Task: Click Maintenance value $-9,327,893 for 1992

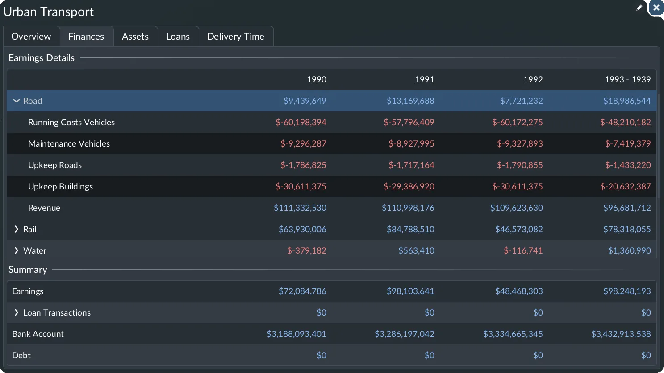Action: (x=520, y=143)
